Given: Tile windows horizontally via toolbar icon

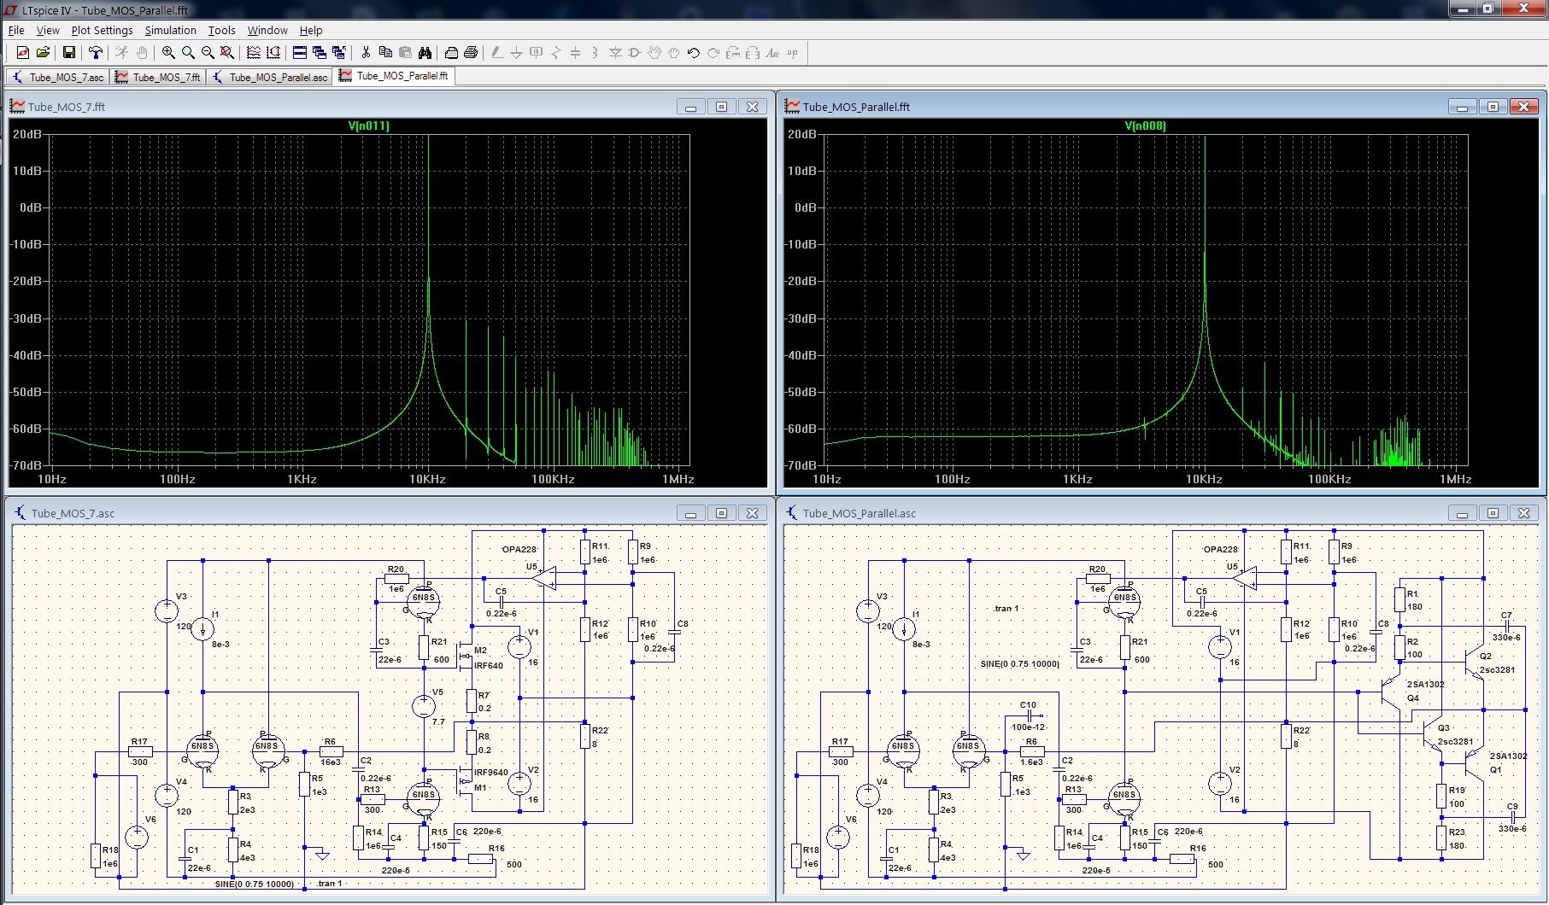Looking at the screenshot, I should tap(300, 53).
